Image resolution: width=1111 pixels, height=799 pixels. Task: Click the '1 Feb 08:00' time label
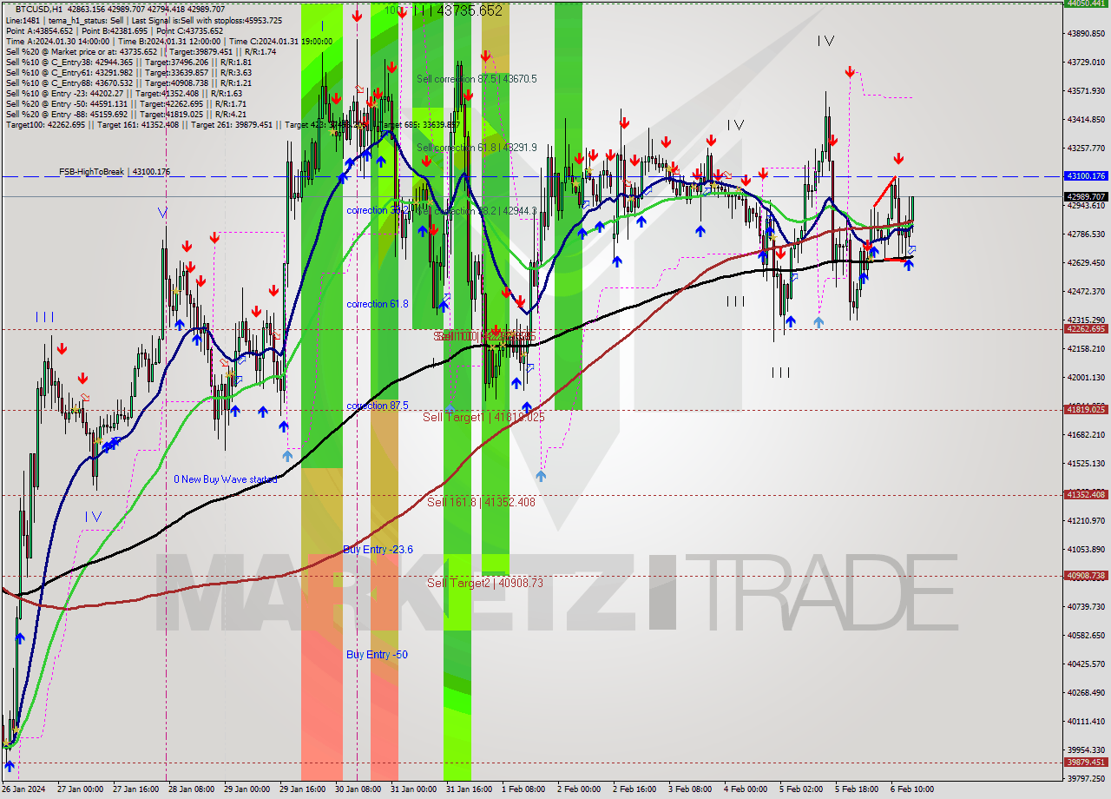tap(524, 789)
